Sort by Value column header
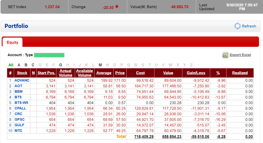The width and height of the screenshot is (263, 143). [168, 73]
